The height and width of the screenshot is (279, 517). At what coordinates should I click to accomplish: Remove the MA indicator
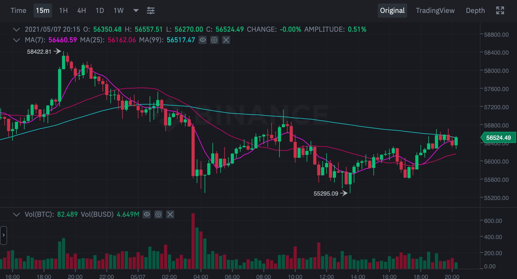(x=226, y=40)
